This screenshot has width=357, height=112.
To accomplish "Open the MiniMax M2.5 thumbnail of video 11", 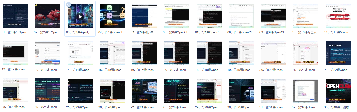I will (338, 16).
